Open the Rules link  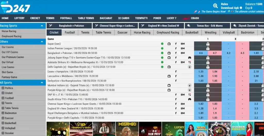(225, 4)
